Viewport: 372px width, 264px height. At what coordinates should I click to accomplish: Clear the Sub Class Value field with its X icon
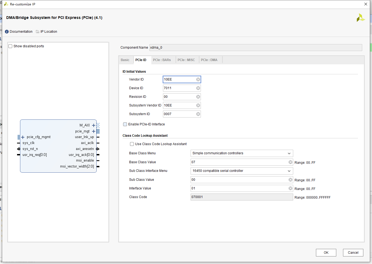(x=291, y=180)
